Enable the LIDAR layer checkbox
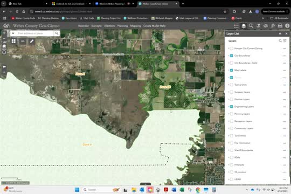The width and height of the screenshot is (291, 194). pos(231,179)
